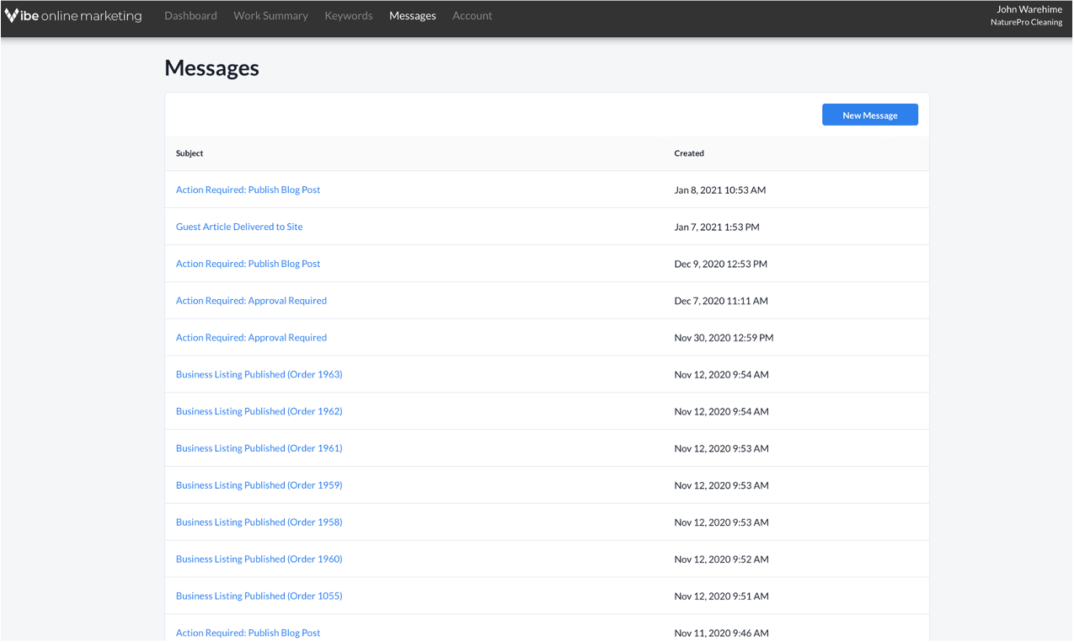View Approval Required message from Nov 30, 2020
This screenshot has width=1074, height=642.
click(251, 338)
